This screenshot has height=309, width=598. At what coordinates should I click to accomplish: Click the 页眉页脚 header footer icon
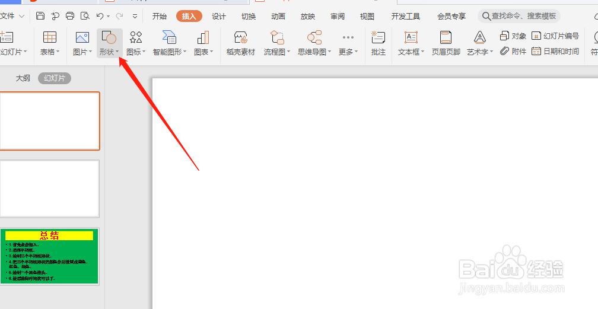pos(446,37)
